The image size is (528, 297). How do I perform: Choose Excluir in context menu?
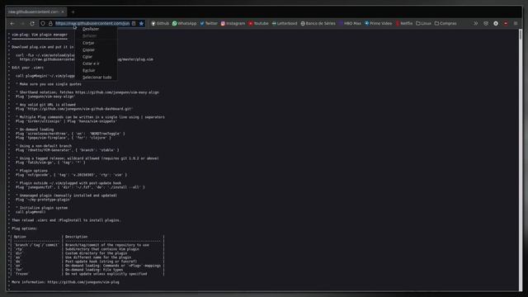pos(89,70)
